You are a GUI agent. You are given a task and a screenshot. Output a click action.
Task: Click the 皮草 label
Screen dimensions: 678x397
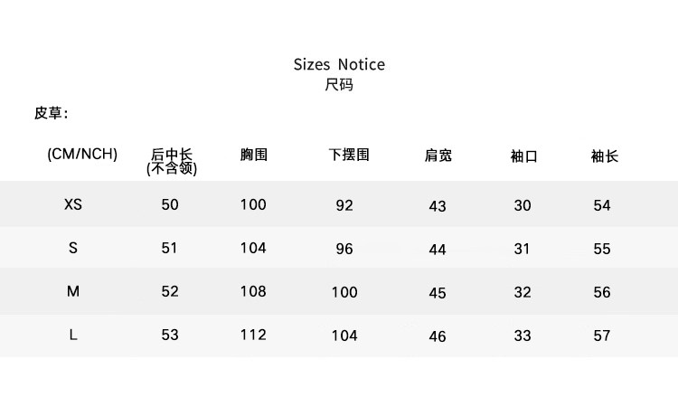coord(51,113)
